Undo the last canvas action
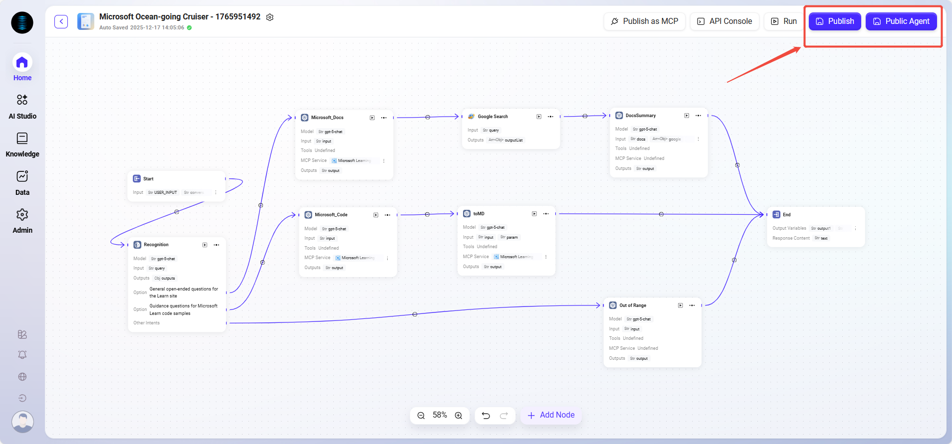Screen dimensions: 952x444 (x=486, y=416)
